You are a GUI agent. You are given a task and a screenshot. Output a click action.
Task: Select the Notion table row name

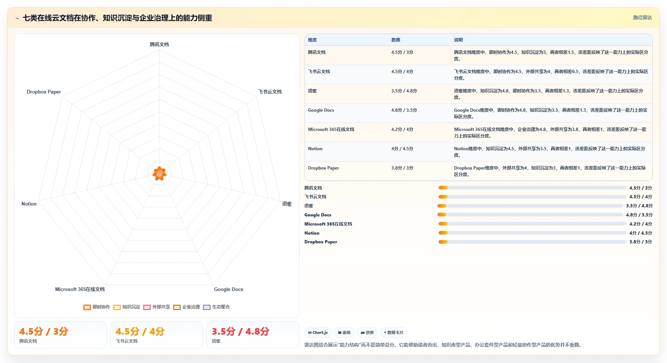coord(315,149)
